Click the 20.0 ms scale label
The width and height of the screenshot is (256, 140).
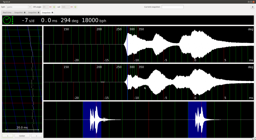[x=22, y=127]
